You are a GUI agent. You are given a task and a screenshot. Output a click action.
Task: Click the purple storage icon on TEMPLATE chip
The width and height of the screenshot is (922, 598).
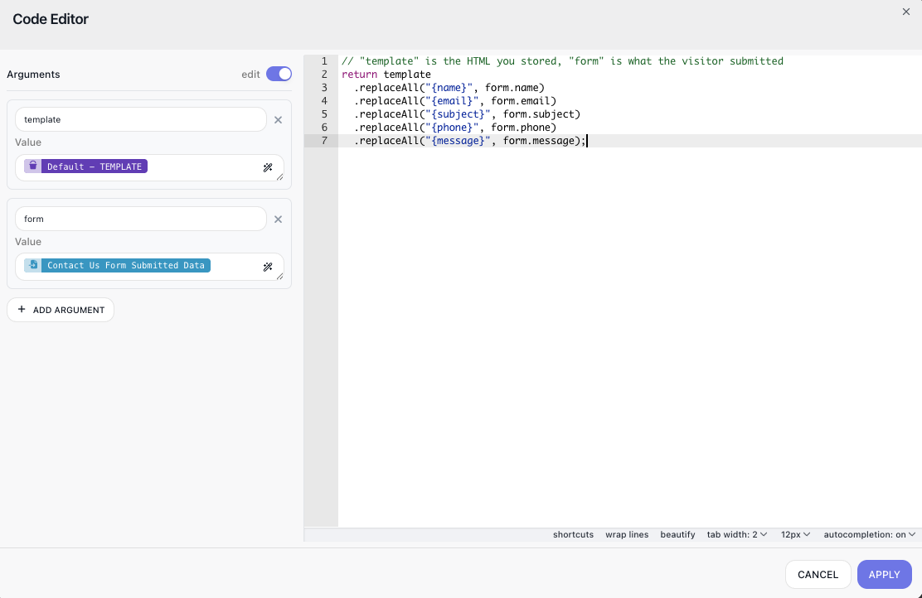(33, 166)
